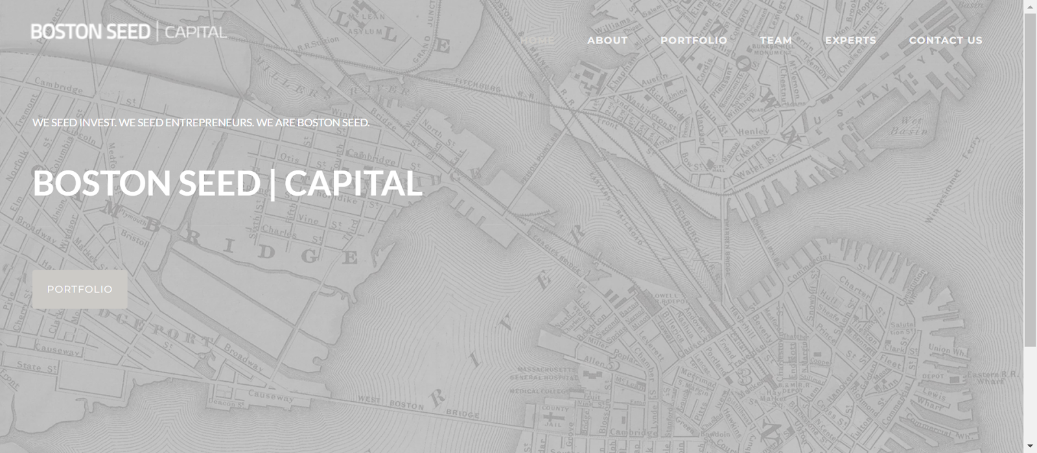The width and height of the screenshot is (1037, 453).
Task: Click the West Boston Bridge map label
Action: [419, 406]
